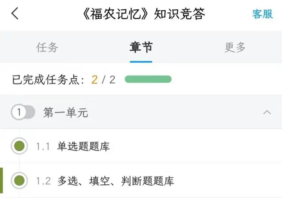Image resolution: width=282 pixels, height=198 pixels.
Task: Select the 章节 tab
Action: [141, 47]
